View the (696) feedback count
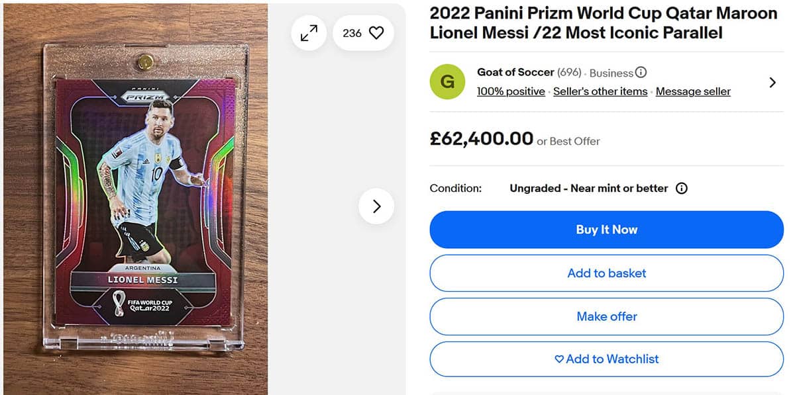This screenshot has height=395, width=795. pyautogui.click(x=570, y=73)
